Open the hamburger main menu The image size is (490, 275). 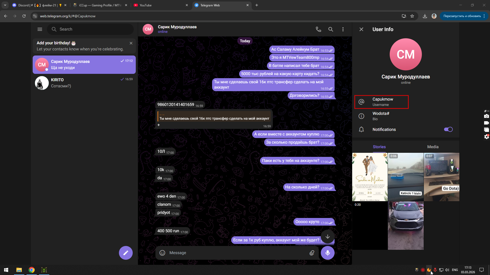coord(40,29)
